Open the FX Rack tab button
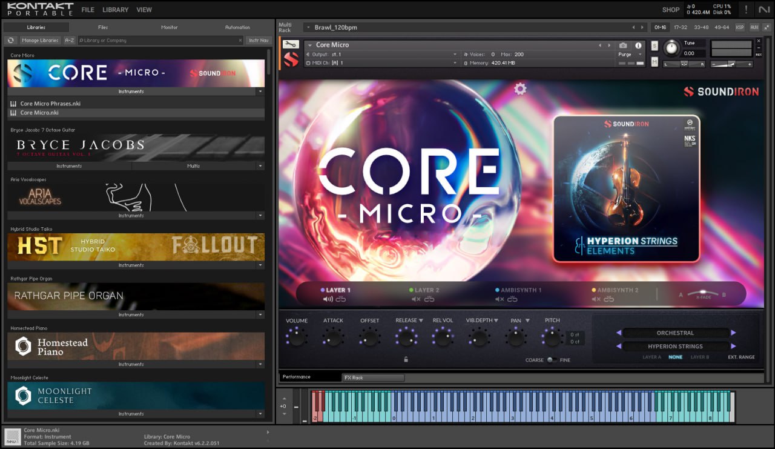The width and height of the screenshot is (775, 449). [373, 377]
